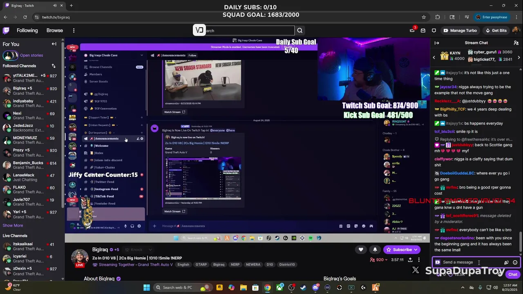Show hidden system tray icons chevron
Image resolution: width=523 pixels, height=294 pixels.
463,287
